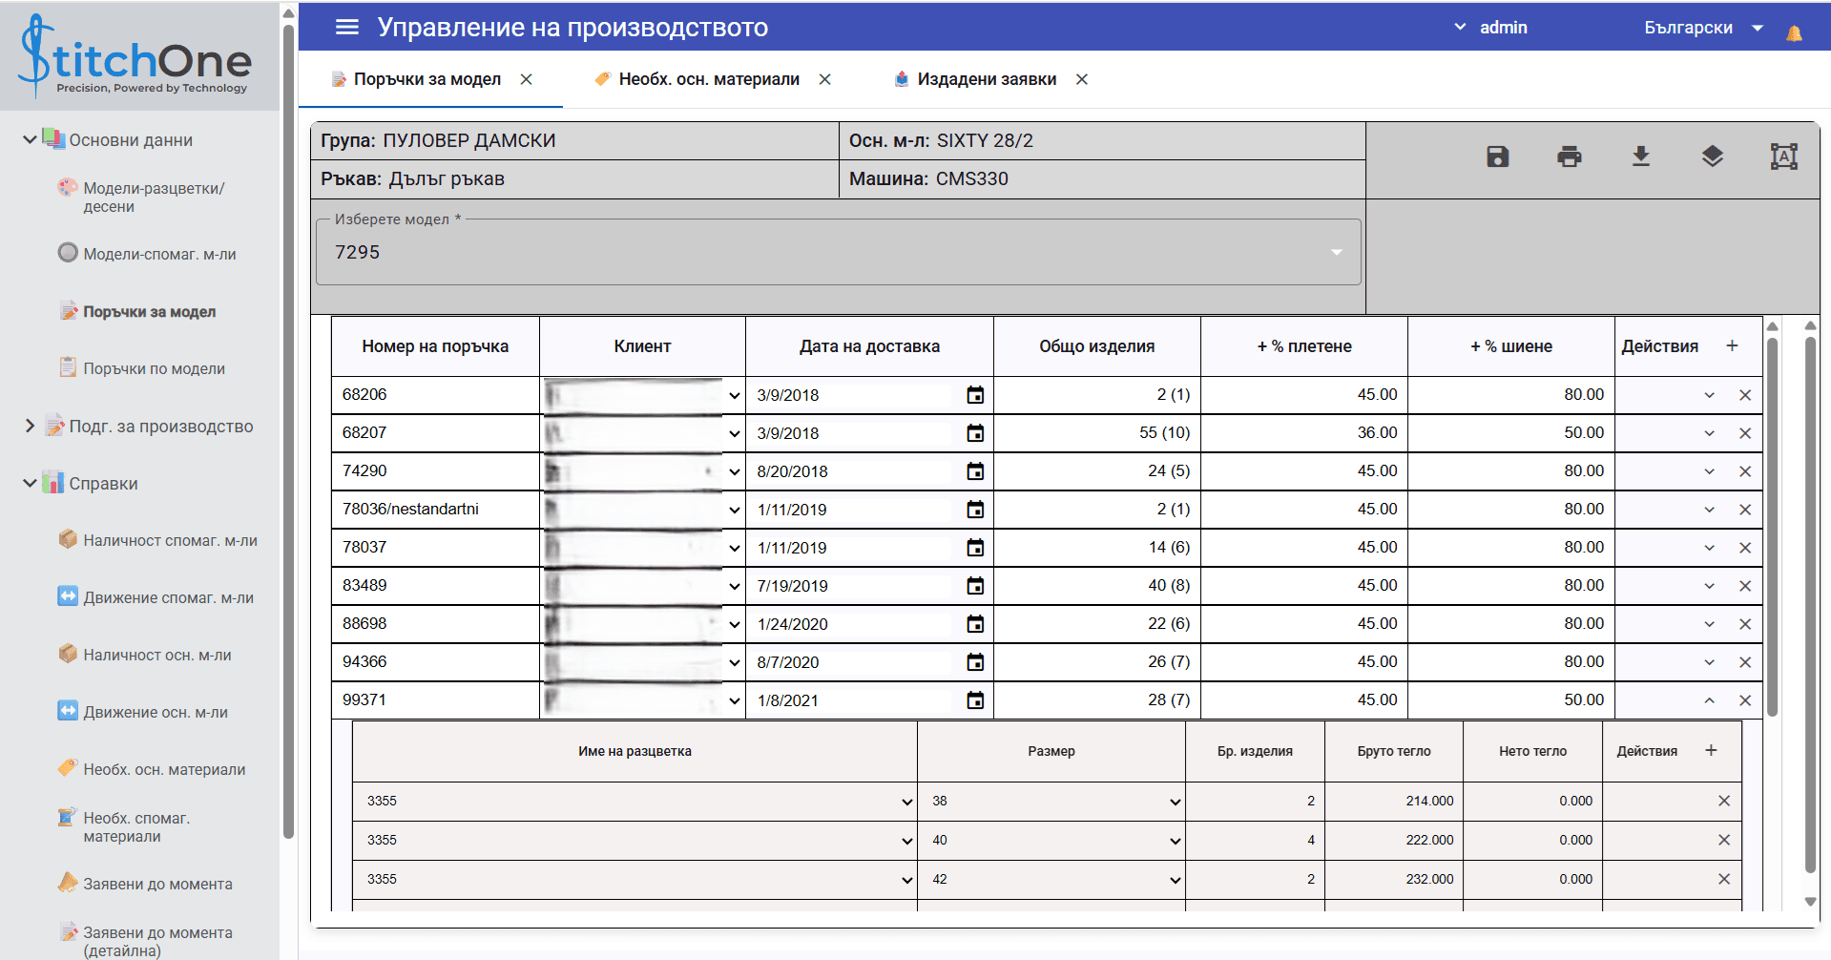This screenshot has height=960, width=1831.
Task: Click the layers icon in the toolbar
Action: pyautogui.click(x=1712, y=157)
